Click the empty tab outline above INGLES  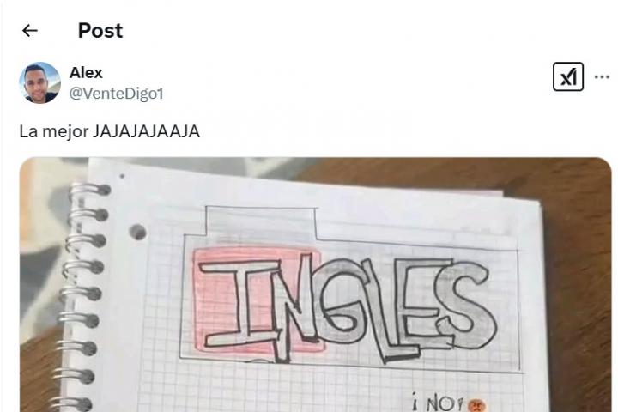tap(261, 221)
